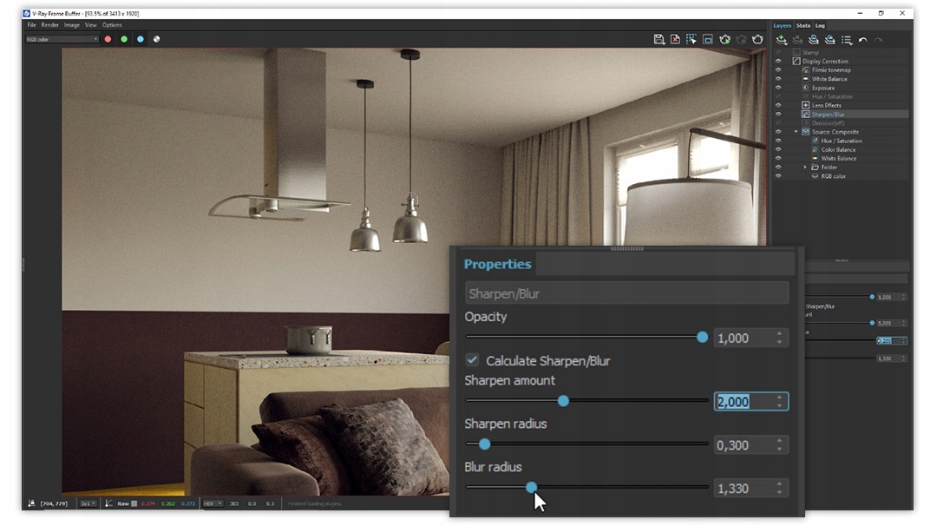Hide the Lens Effects layer using its eye
This screenshot has height=526, width=937.
tap(778, 105)
